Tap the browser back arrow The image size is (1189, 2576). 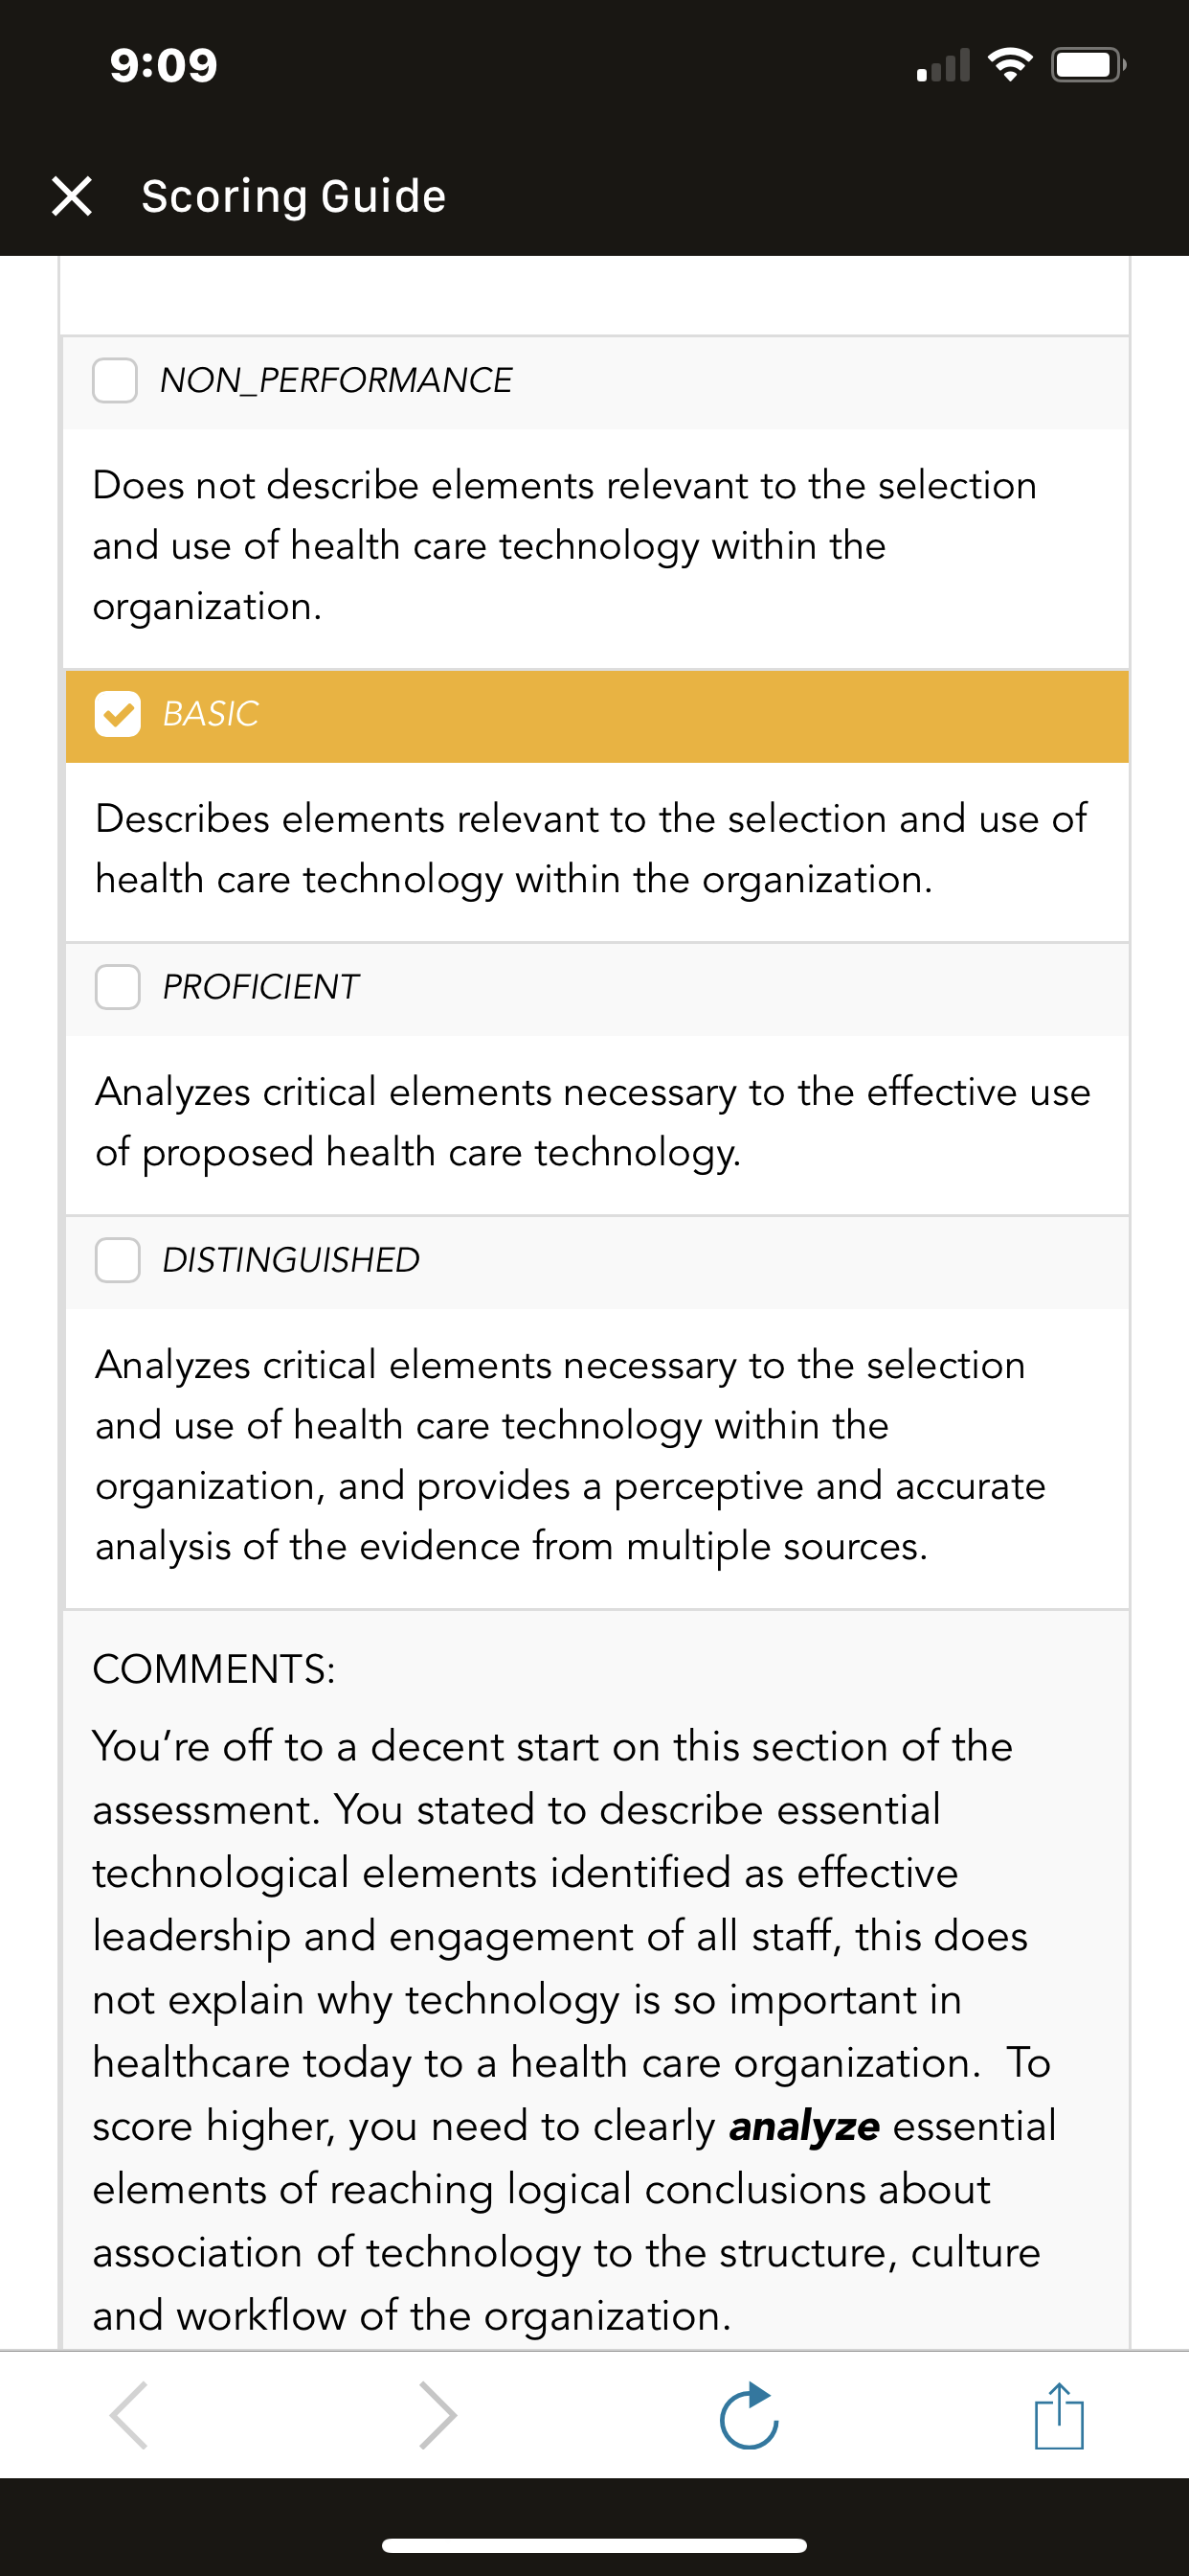(x=130, y=2415)
